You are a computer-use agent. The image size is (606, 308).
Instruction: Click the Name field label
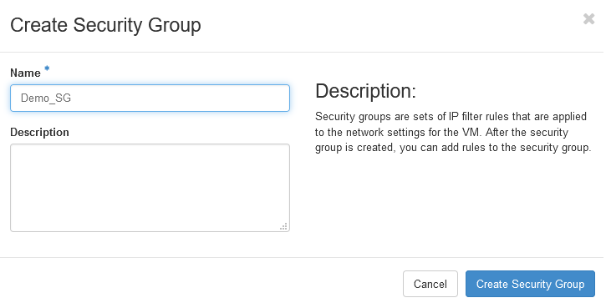(x=26, y=73)
